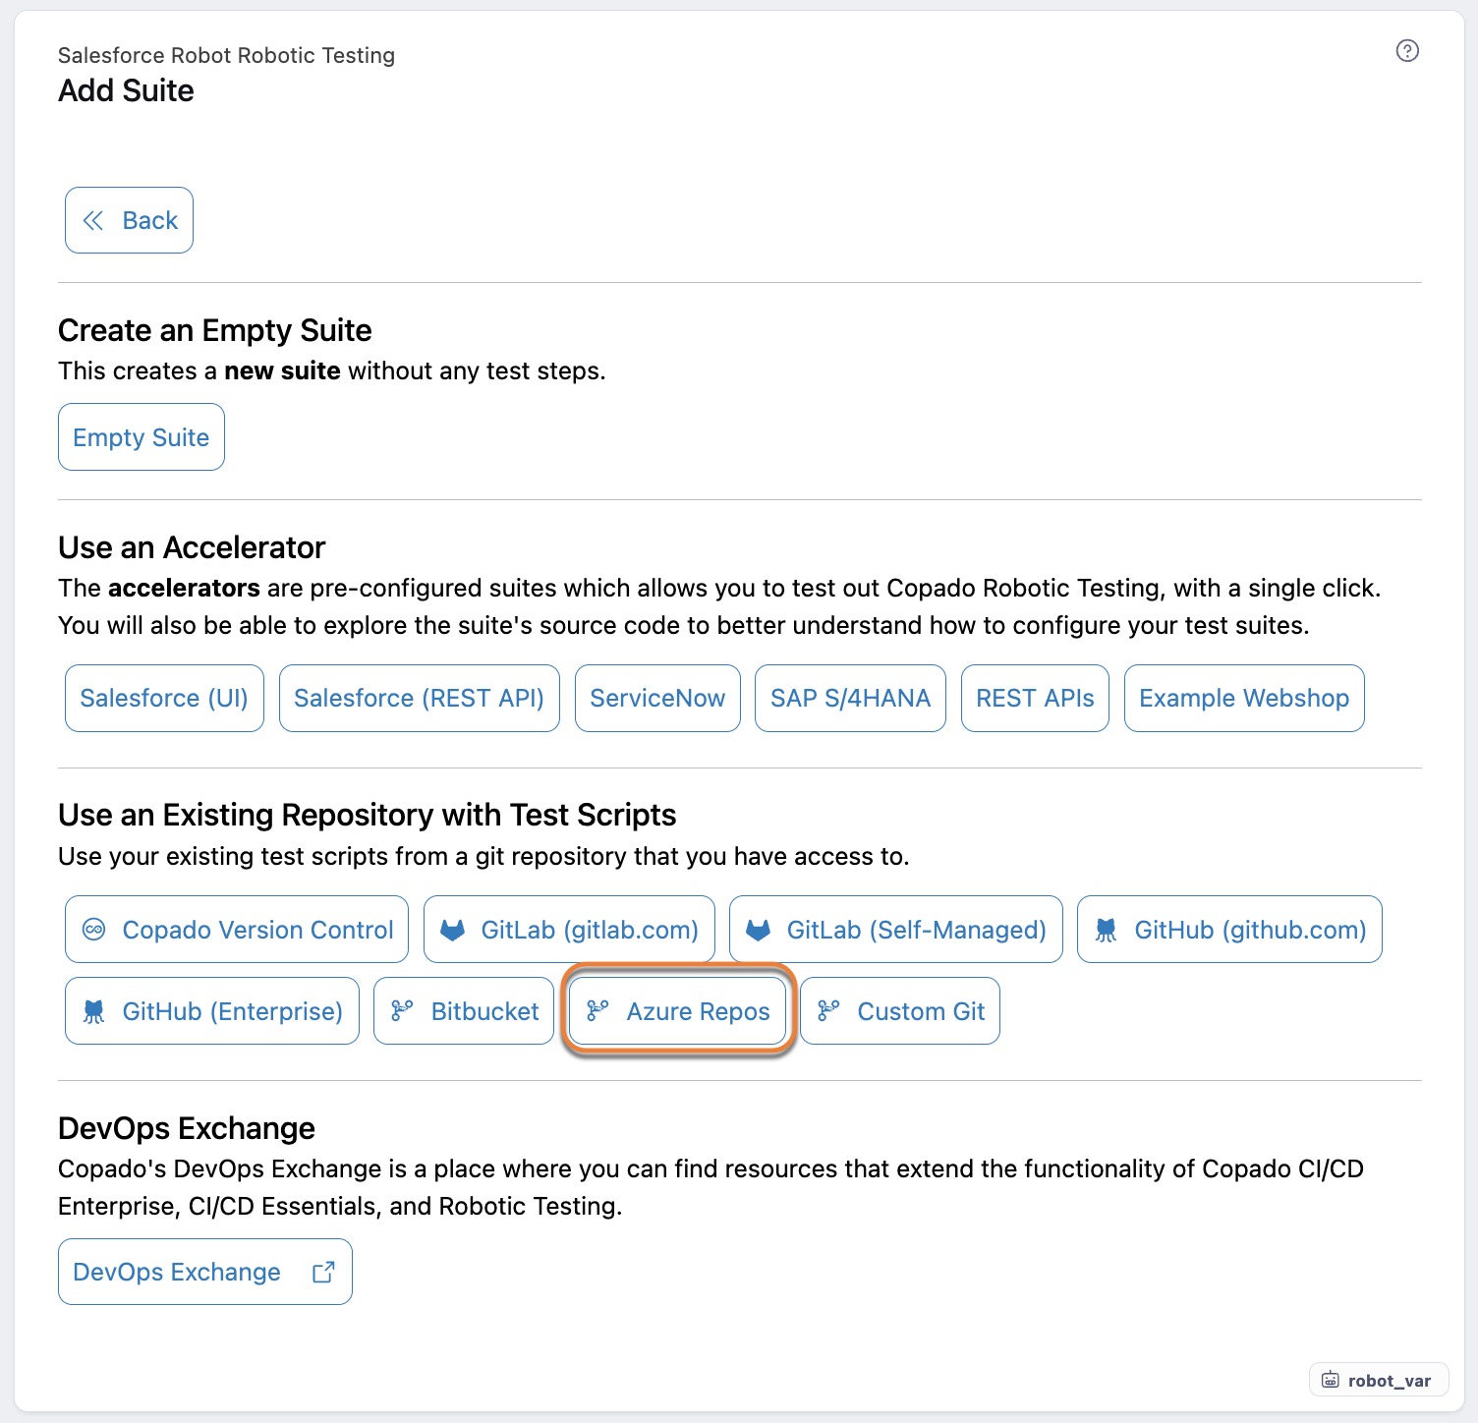Click the GitLab (Self-Managed) fox icon

click(x=758, y=930)
